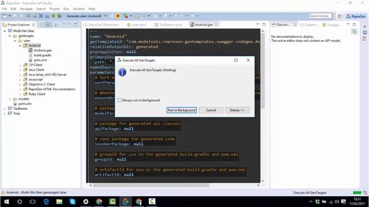Screen dimensions: 369x207
Task: Click the Windows Start button
Action: pos(6,202)
